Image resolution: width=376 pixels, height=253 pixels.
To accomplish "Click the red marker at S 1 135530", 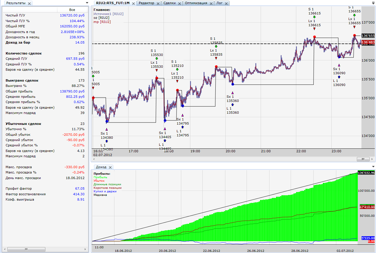I will [157, 78].
